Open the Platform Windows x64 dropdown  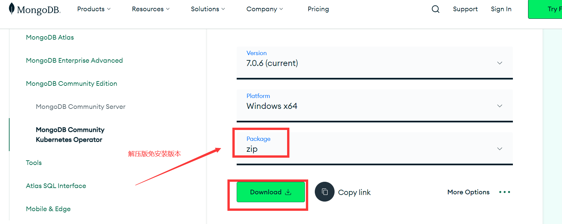tap(375, 106)
